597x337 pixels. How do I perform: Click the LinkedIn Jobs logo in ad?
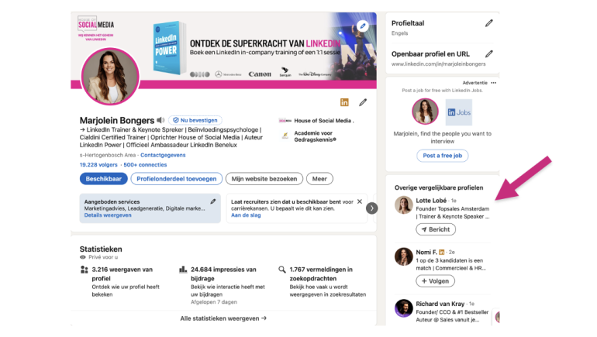[459, 112]
